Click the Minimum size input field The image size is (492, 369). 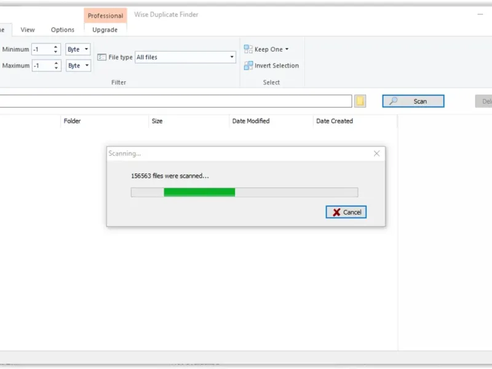(42, 49)
